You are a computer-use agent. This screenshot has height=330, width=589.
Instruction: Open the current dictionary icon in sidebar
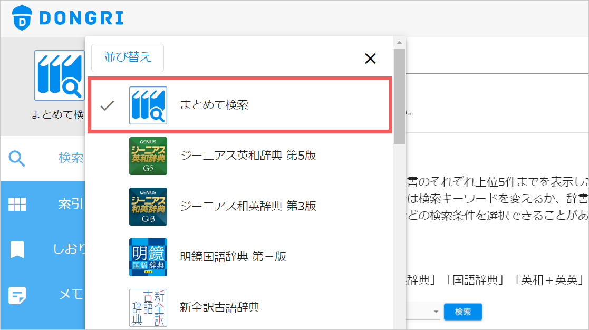59,75
